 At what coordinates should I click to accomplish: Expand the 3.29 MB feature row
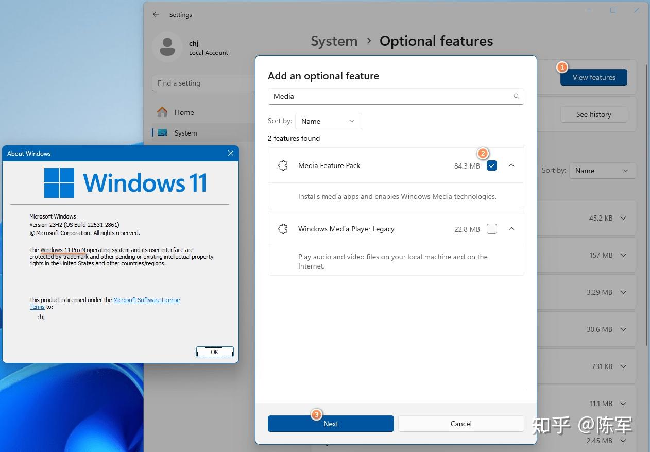pyautogui.click(x=623, y=292)
